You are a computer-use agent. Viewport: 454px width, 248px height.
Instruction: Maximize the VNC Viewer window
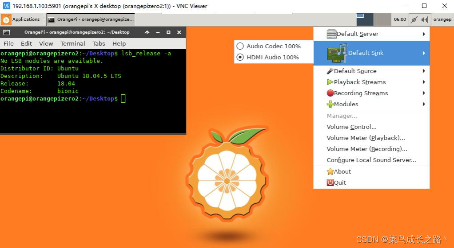coord(424,6)
